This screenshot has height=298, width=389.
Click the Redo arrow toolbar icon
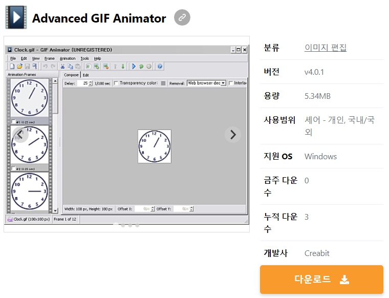[53, 66]
